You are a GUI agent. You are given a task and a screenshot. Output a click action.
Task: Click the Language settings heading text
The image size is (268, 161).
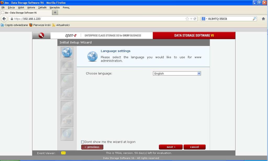[x=115, y=51]
